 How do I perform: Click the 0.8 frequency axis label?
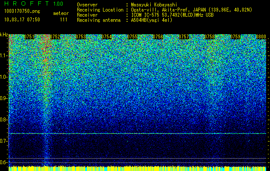pyautogui.click(x=4, y=120)
